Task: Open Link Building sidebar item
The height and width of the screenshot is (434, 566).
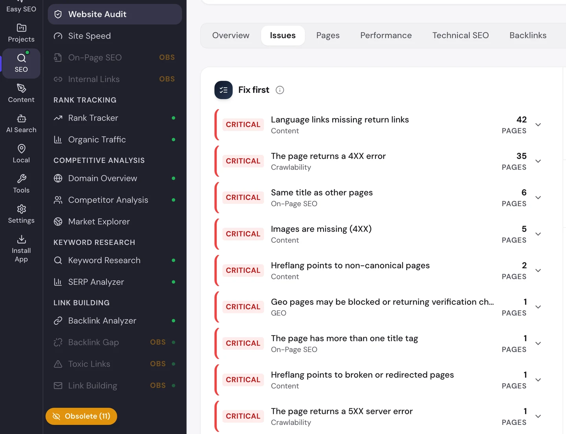Action: [x=115, y=386]
